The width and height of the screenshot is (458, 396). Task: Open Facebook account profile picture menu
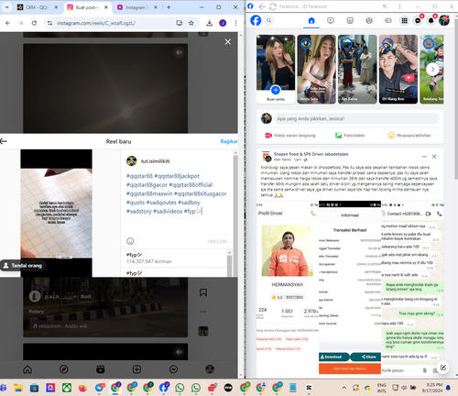point(444,20)
